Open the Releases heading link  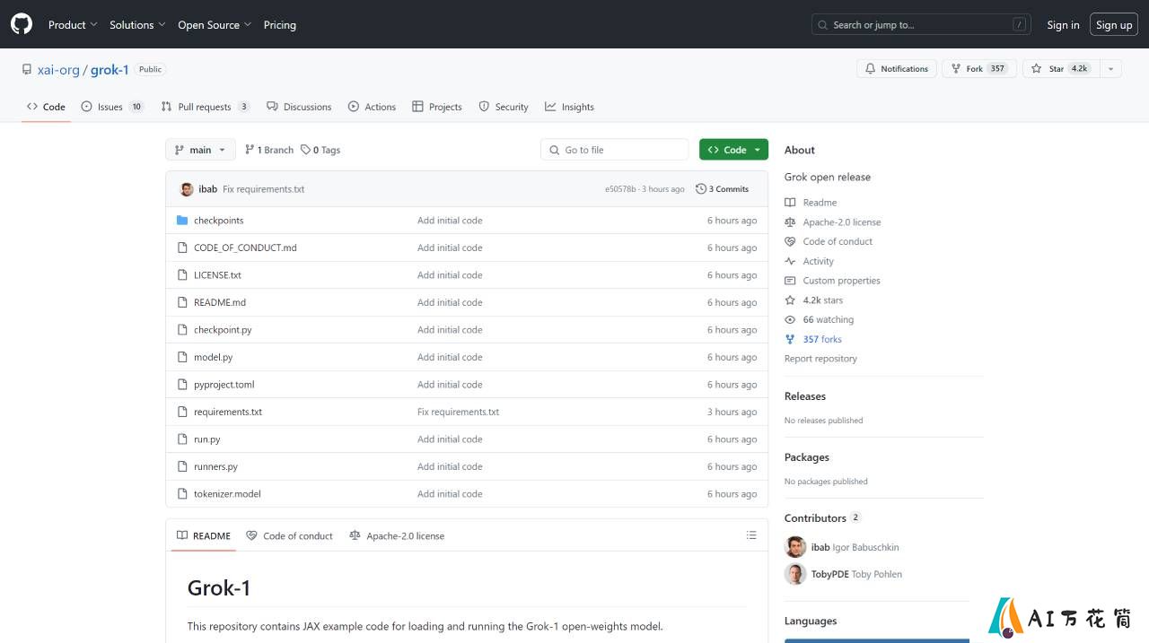(805, 396)
